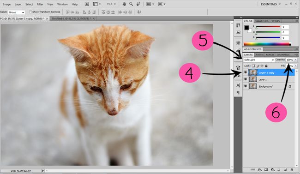300x174 pixels.
Task: Add a layer style via fx icon
Action: [260, 169]
